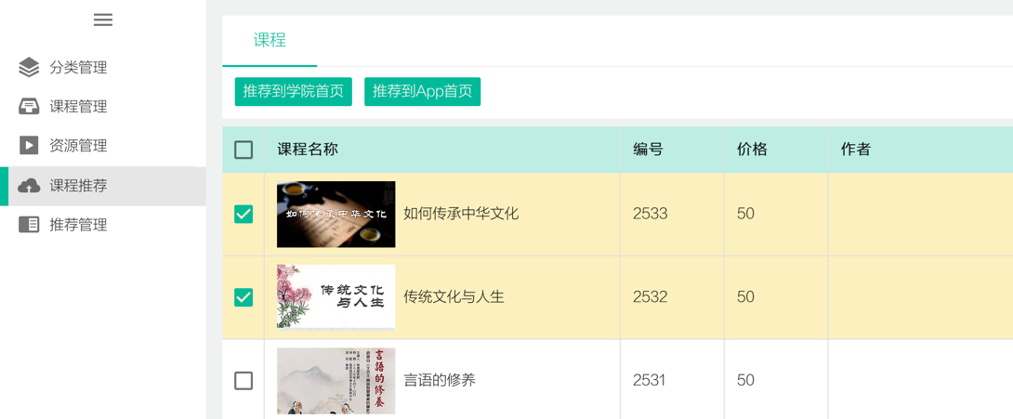1013x419 pixels.
Task: Click the 课程管理 drawer icon
Action: tap(29, 107)
